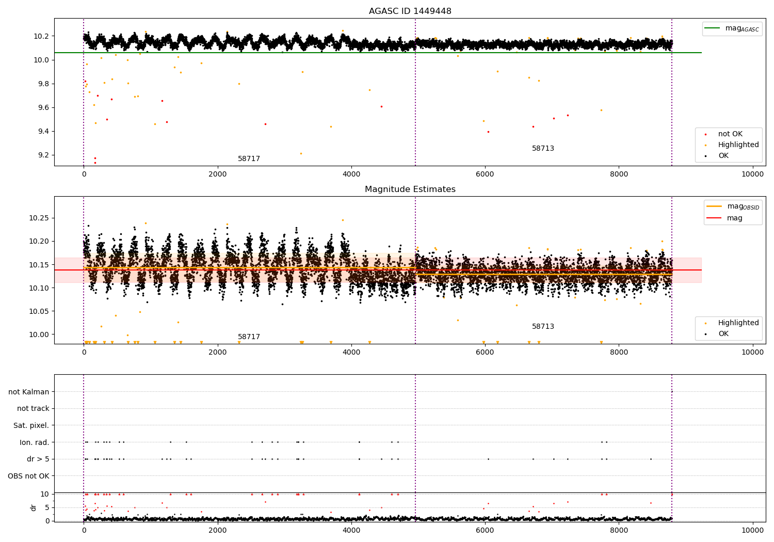774x542 pixels.
Task: Click the 10.10 y-axis tick label
Action: pos(39,288)
